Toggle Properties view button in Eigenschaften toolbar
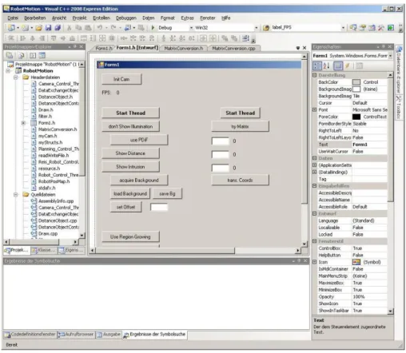 [x=338, y=65]
